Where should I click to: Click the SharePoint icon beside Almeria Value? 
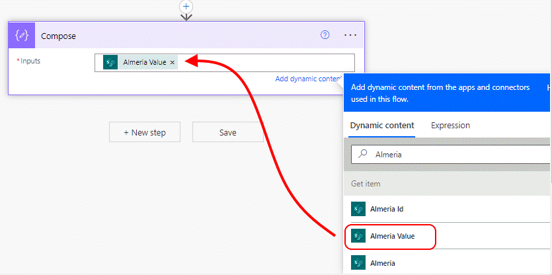pos(358,236)
